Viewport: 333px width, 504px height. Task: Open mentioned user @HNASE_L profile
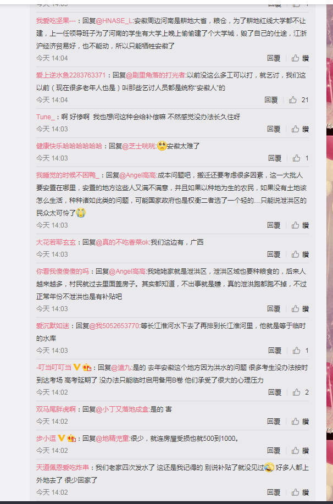pyautogui.click(x=114, y=21)
